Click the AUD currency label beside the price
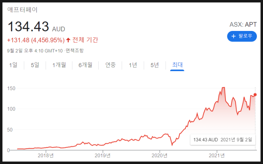The width and height of the screenshot is (263, 164). click(x=59, y=29)
